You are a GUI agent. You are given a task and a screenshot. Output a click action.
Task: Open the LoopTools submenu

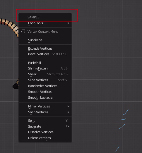(x=45, y=23)
